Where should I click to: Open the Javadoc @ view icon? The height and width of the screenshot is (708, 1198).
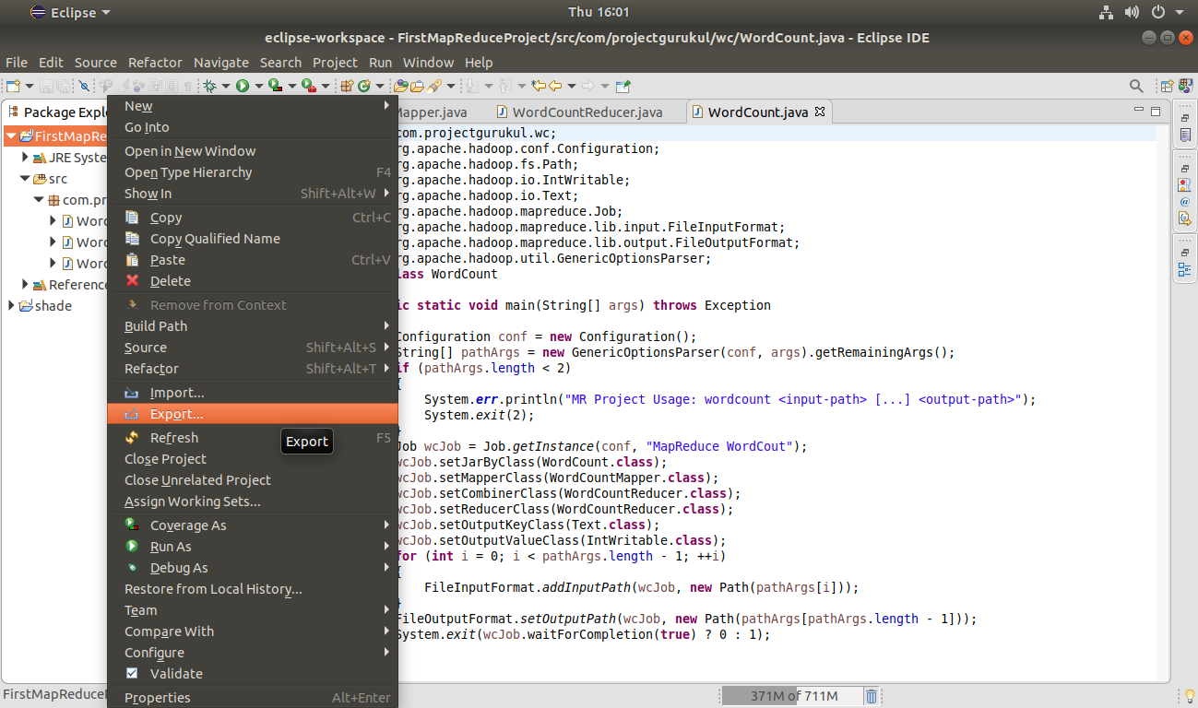click(1185, 201)
